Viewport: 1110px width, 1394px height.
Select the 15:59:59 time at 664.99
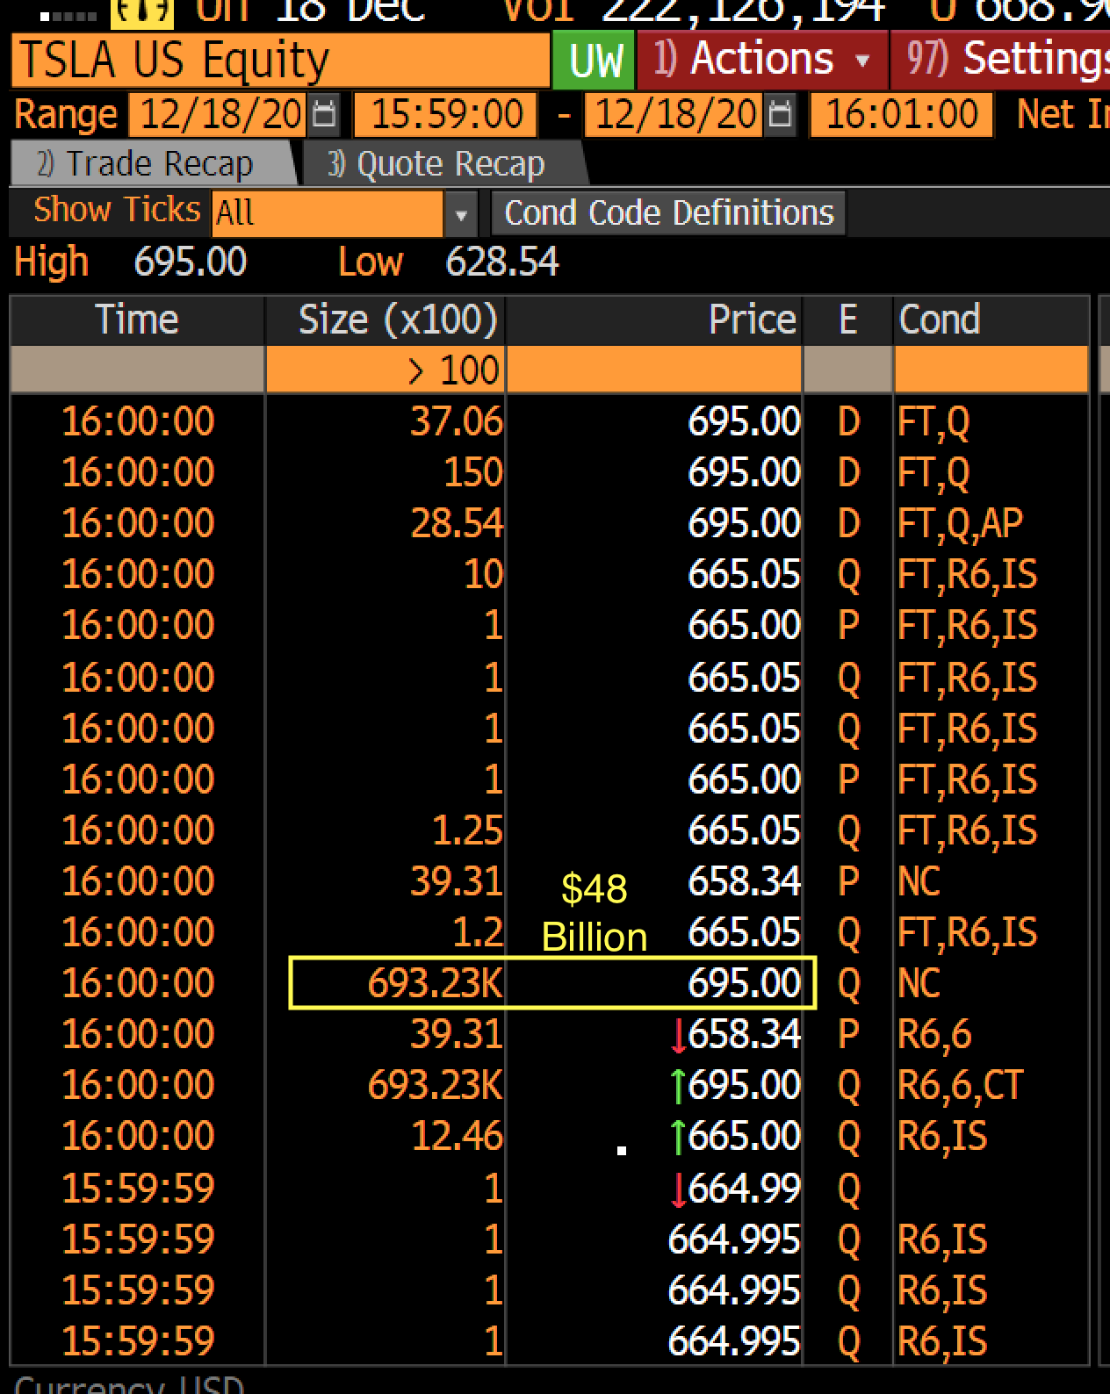click(x=138, y=1189)
